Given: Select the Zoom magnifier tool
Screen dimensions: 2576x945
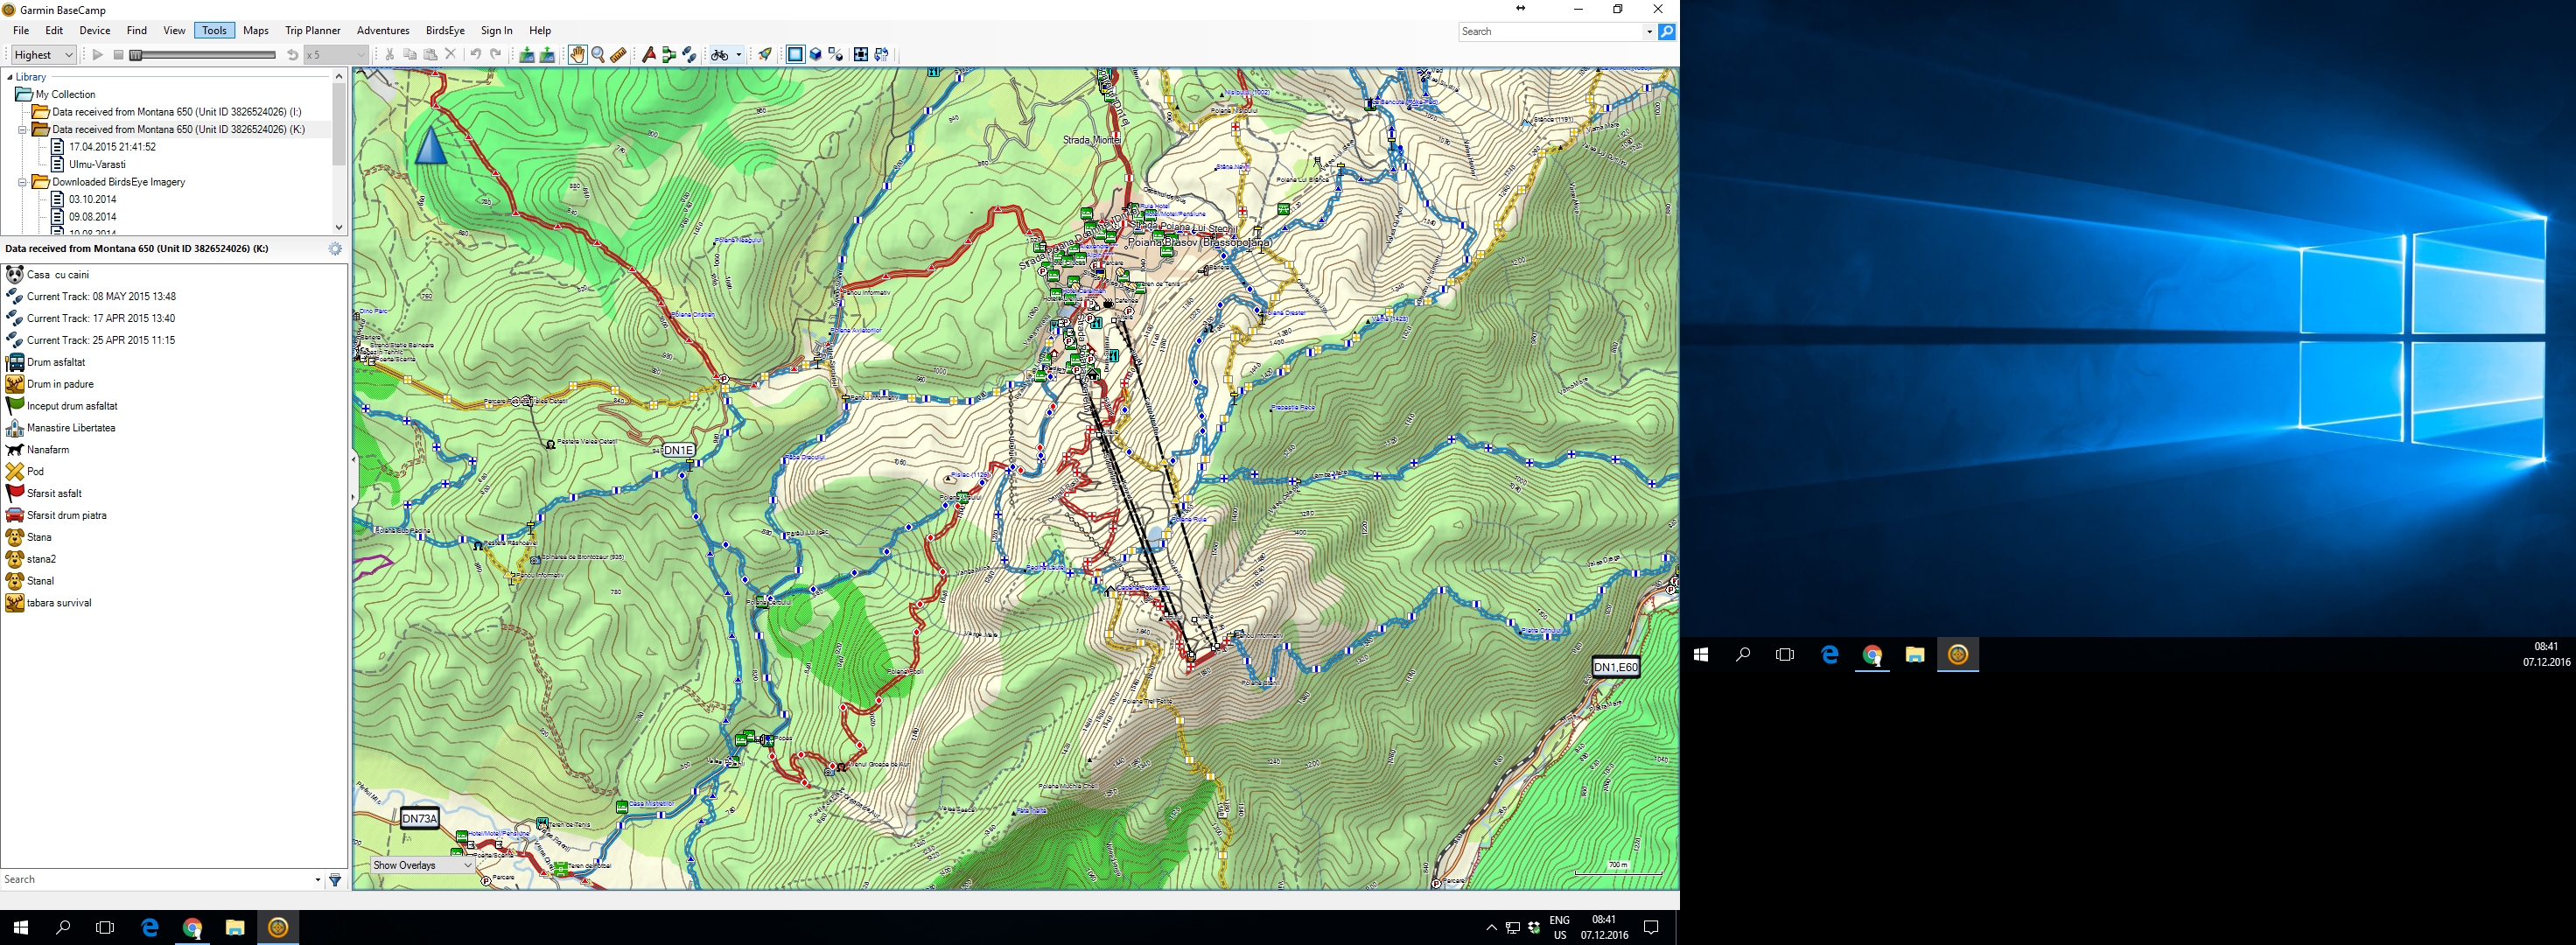Looking at the screenshot, I should pos(598,55).
